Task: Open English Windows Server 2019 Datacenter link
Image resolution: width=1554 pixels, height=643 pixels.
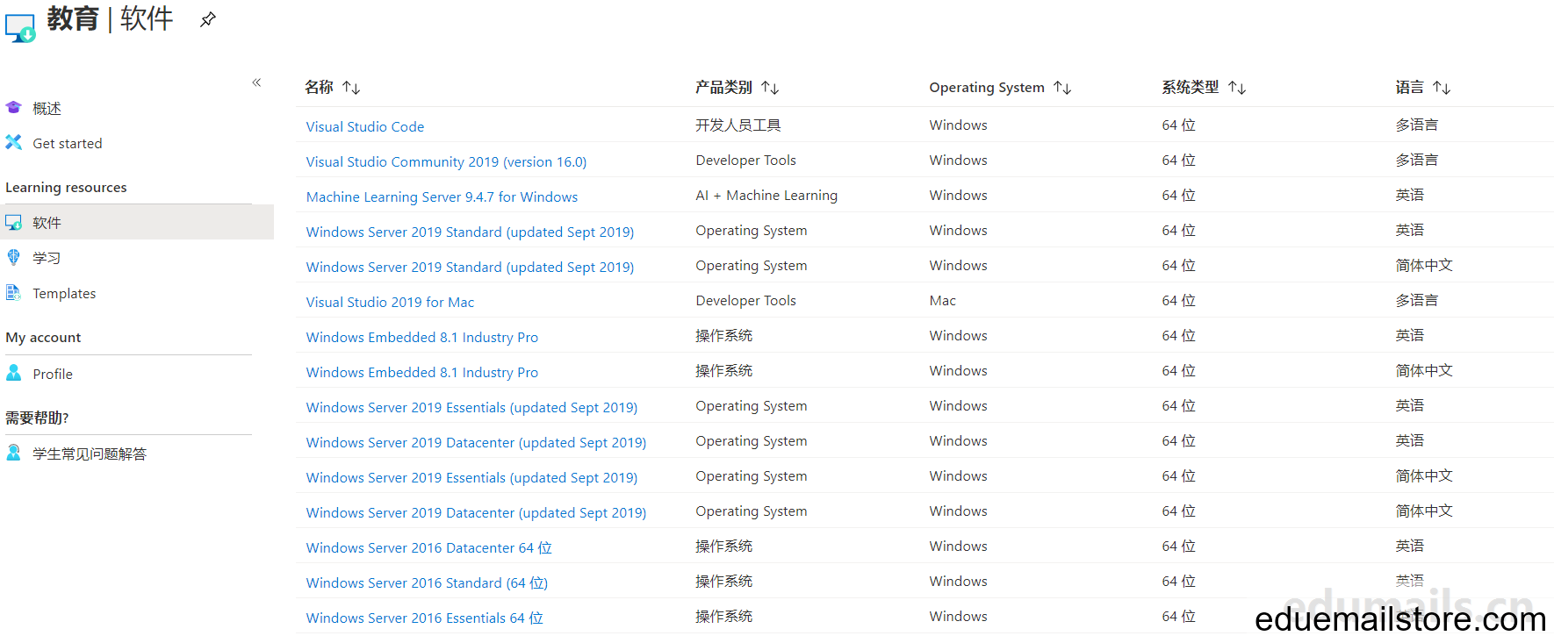Action: [x=476, y=442]
